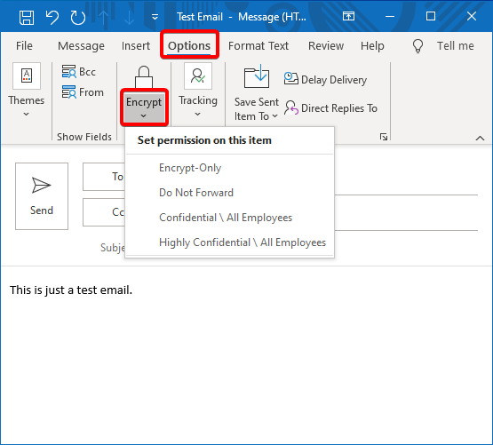Image resolution: width=493 pixels, height=445 pixels.
Task: Open the Themes gallery icon
Action: click(x=27, y=75)
